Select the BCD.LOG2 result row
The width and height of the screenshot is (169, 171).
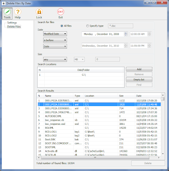pyautogui.click(x=99, y=136)
